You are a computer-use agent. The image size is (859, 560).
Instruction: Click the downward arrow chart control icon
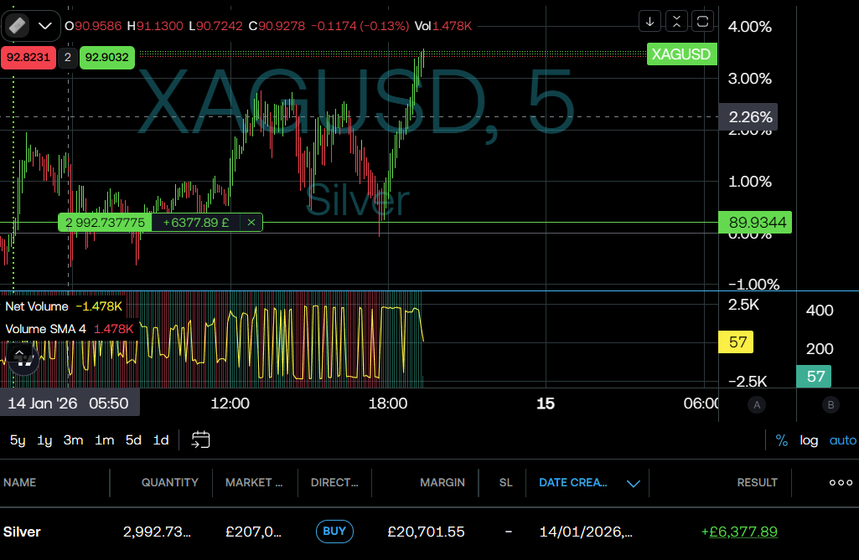pos(649,21)
